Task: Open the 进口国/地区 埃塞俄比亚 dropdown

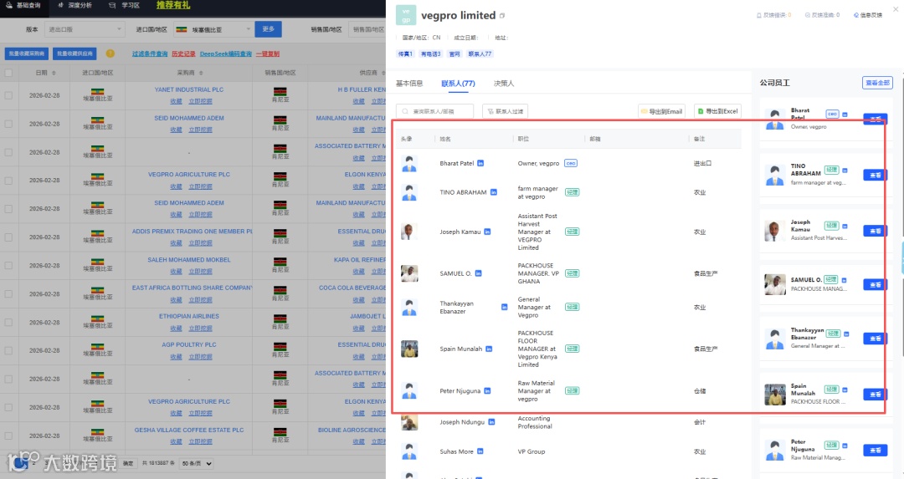Action: point(213,29)
